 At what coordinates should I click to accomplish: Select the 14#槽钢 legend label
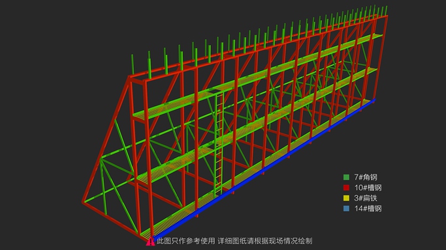[x=368, y=208]
